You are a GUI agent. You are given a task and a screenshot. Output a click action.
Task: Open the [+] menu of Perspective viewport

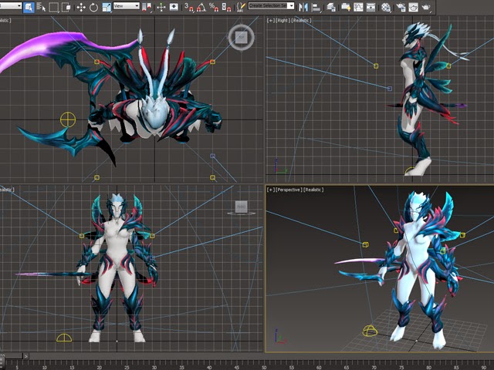tap(271, 190)
